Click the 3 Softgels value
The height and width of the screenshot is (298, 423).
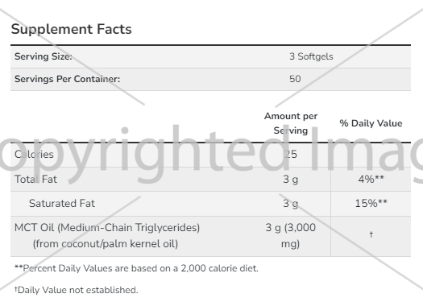tap(311, 56)
